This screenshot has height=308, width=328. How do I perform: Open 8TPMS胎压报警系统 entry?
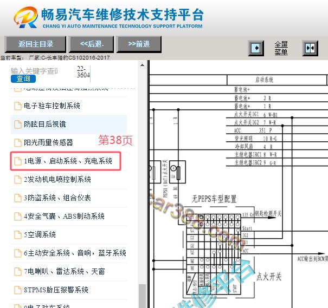tap(56, 290)
